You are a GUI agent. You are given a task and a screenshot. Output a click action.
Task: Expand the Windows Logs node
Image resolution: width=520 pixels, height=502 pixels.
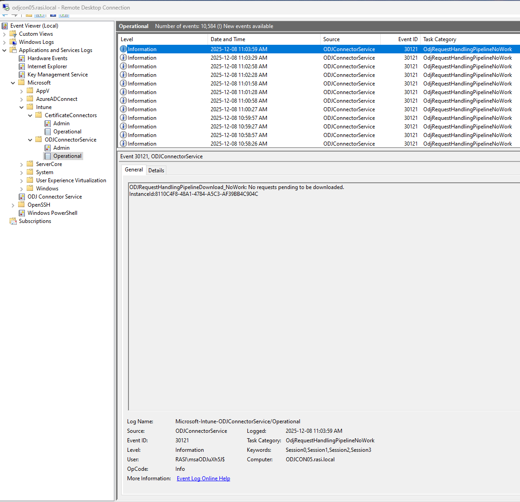click(5, 42)
